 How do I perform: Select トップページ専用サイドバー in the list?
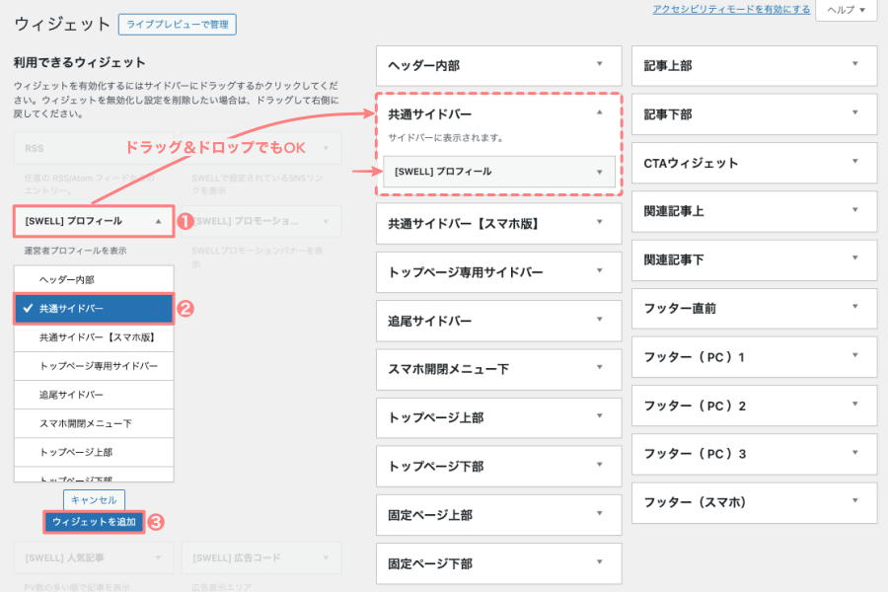pos(95,366)
